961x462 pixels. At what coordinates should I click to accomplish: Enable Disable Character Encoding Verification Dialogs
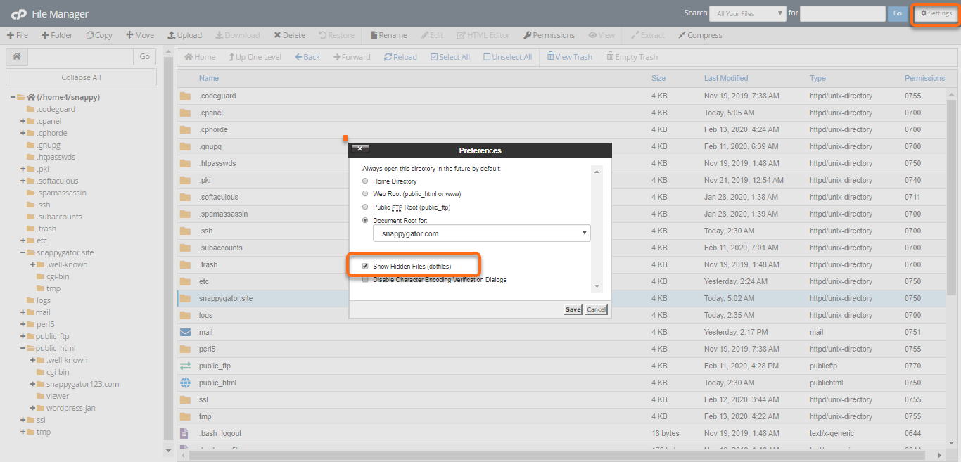[365, 280]
